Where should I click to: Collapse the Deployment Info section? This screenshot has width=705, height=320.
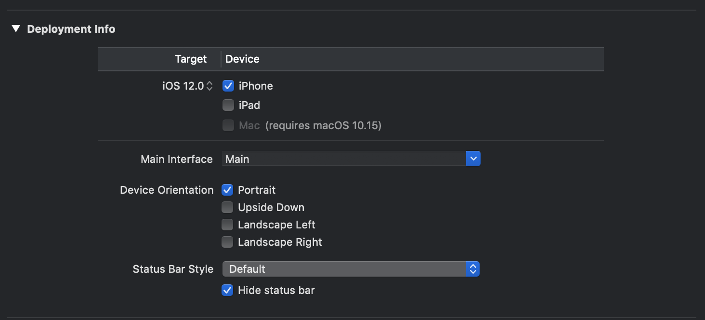(15, 28)
